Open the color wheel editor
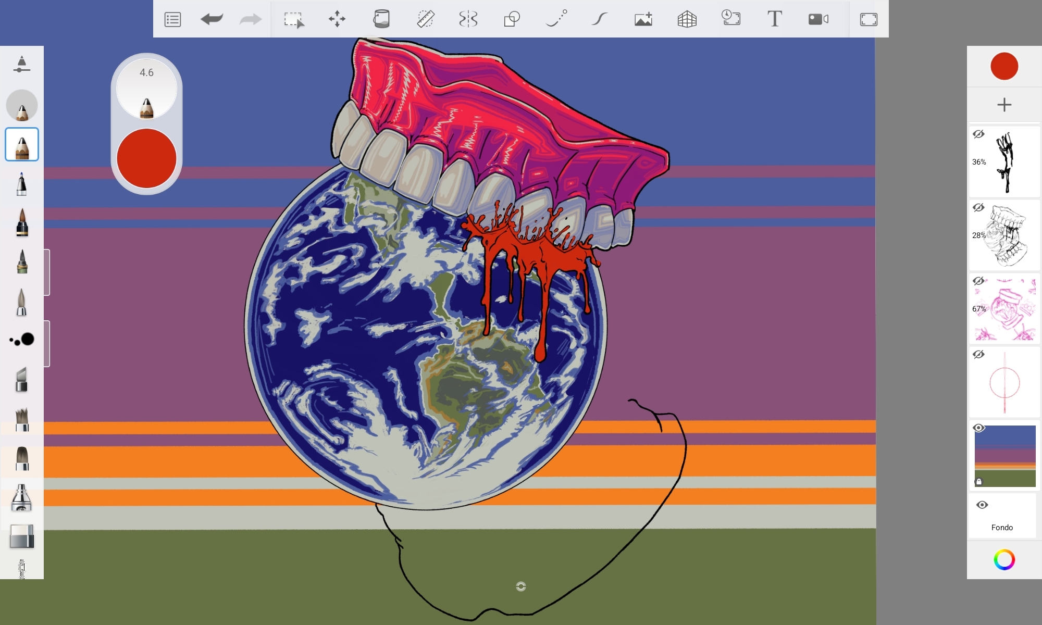The width and height of the screenshot is (1042, 625). click(1004, 560)
